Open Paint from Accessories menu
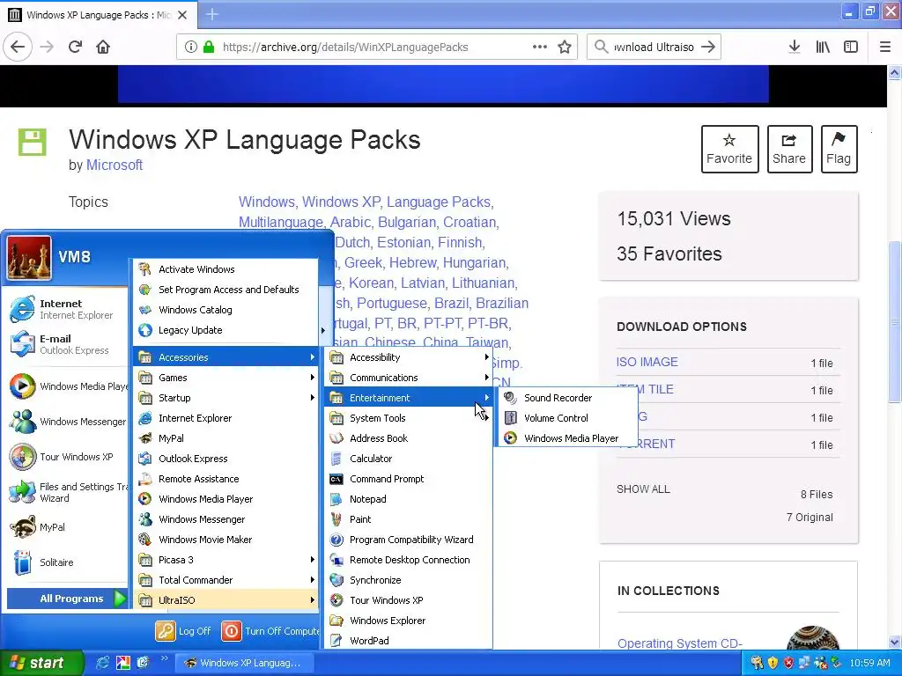This screenshot has height=676, width=902. (409, 519)
